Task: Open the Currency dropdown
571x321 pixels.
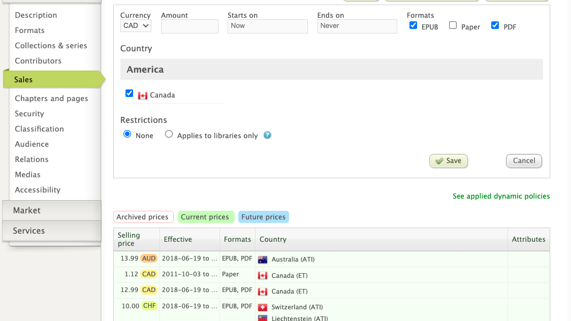Action: point(136,26)
